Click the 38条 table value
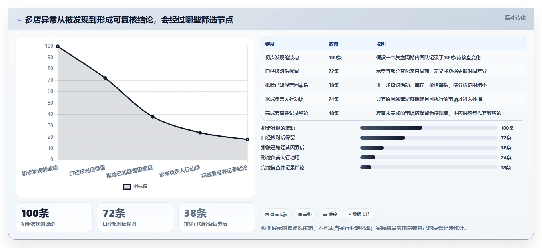The height and width of the screenshot is (248, 542). click(x=334, y=85)
